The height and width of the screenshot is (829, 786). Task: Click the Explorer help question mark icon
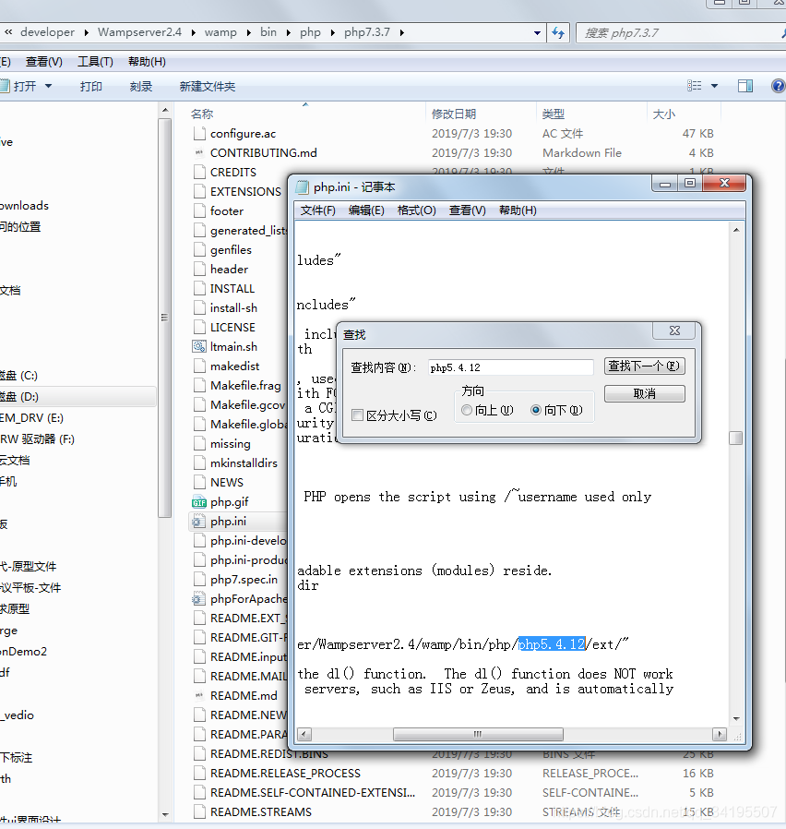pyautogui.click(x=777, y=86)
